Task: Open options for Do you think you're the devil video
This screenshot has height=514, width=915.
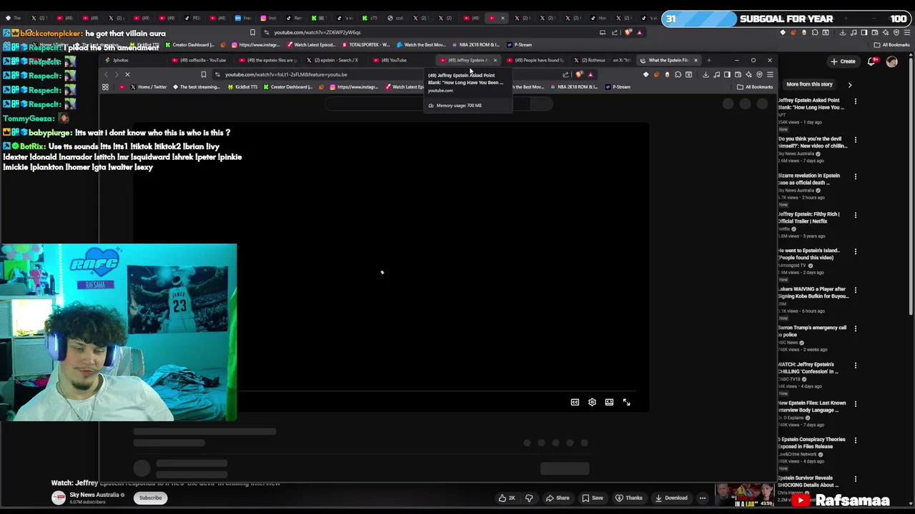Action: [856, 140]
